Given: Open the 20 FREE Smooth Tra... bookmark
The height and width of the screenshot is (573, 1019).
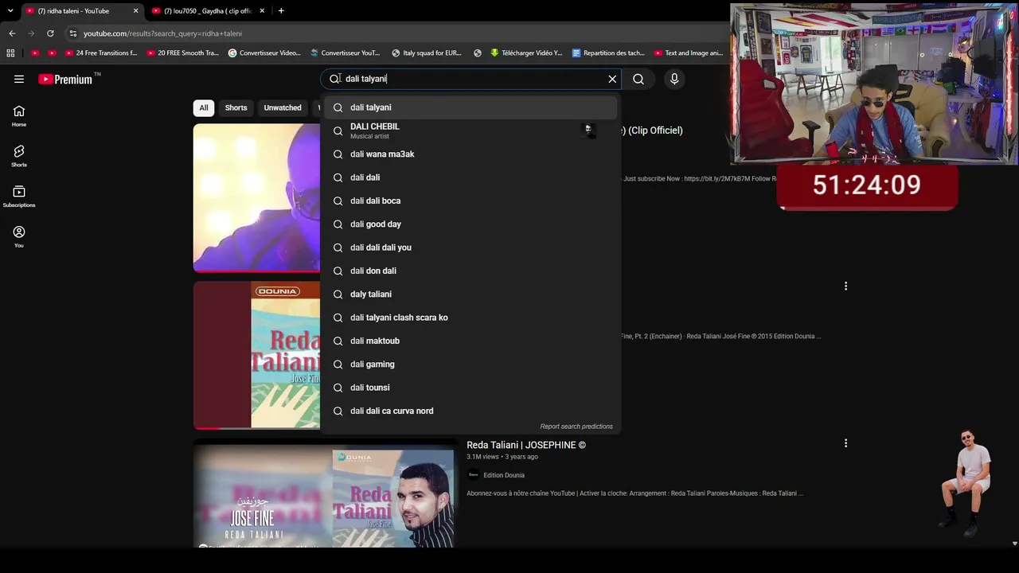Looking at the screenshot, I should pos(182,53).
